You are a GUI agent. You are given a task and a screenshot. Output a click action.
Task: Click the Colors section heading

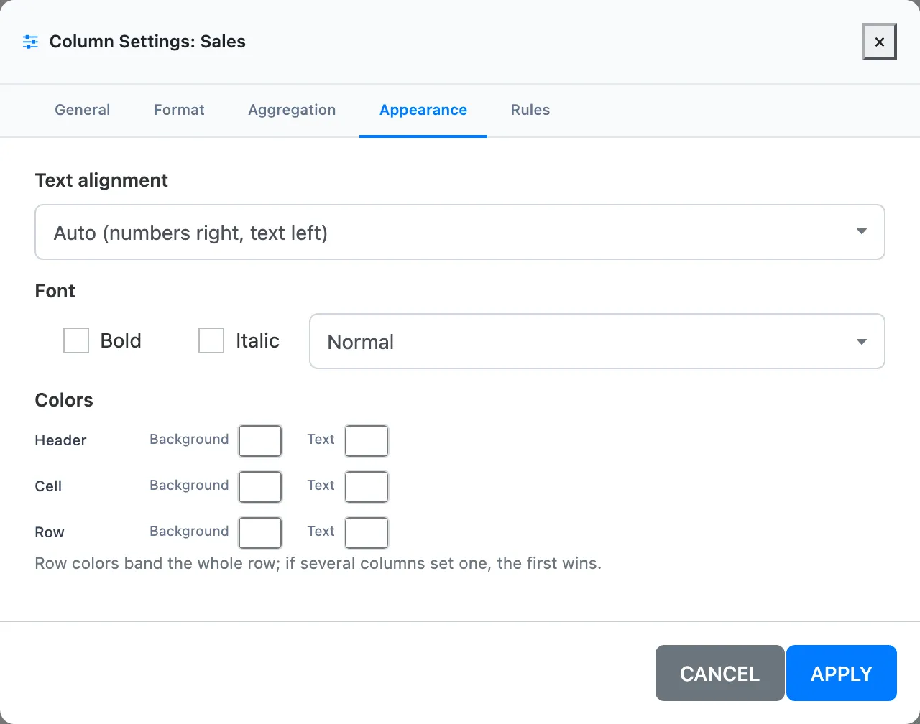point(64,400)
